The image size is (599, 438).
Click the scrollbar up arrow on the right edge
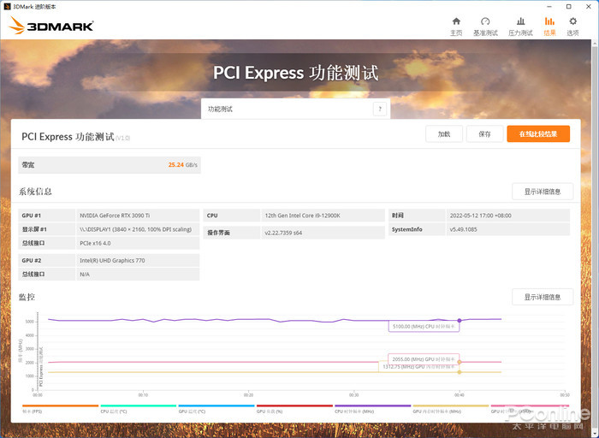596,44
